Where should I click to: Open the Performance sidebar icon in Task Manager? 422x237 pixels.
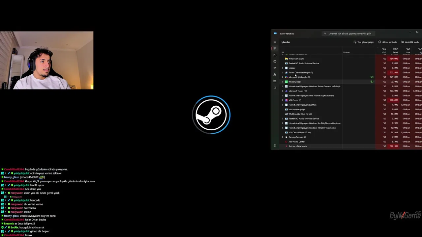coord(275,55)
